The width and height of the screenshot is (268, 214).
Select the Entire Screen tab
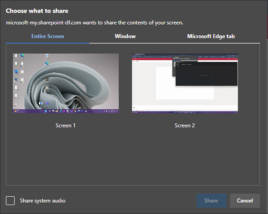click(x=47, y=36)
